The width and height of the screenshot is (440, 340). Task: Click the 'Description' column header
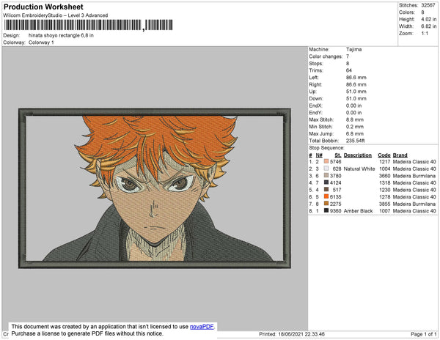pos(358,155)
